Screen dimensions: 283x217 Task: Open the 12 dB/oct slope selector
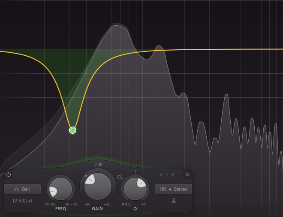pyautogui.click(x=22, y=201)
